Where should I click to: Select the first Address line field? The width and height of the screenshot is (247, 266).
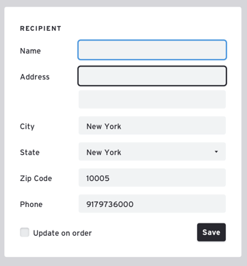pos(152,76)
